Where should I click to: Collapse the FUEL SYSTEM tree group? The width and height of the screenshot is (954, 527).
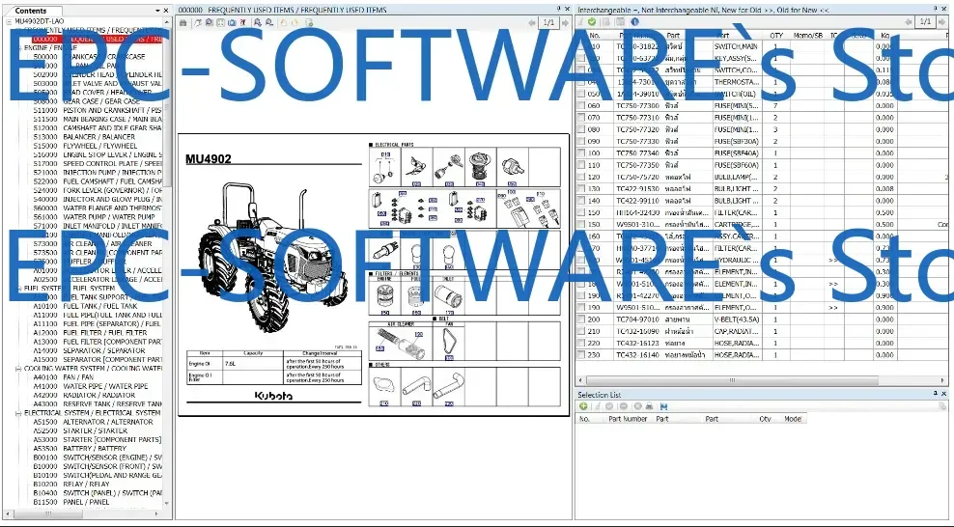click(18, 289)
